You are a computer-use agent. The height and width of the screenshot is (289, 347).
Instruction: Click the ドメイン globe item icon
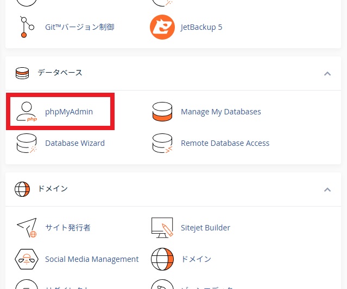point(162,259)
